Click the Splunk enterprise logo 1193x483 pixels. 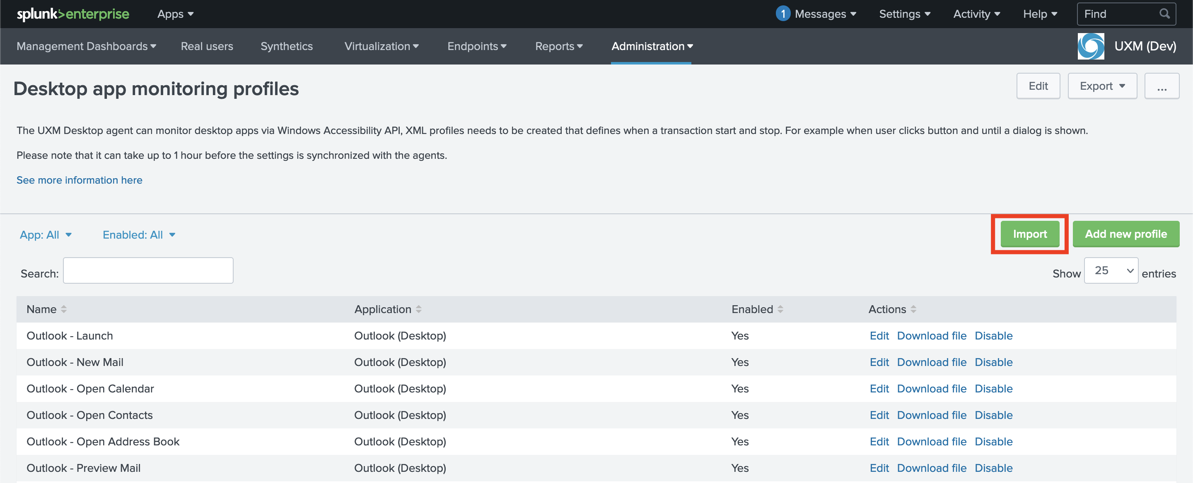pos(73,14)
